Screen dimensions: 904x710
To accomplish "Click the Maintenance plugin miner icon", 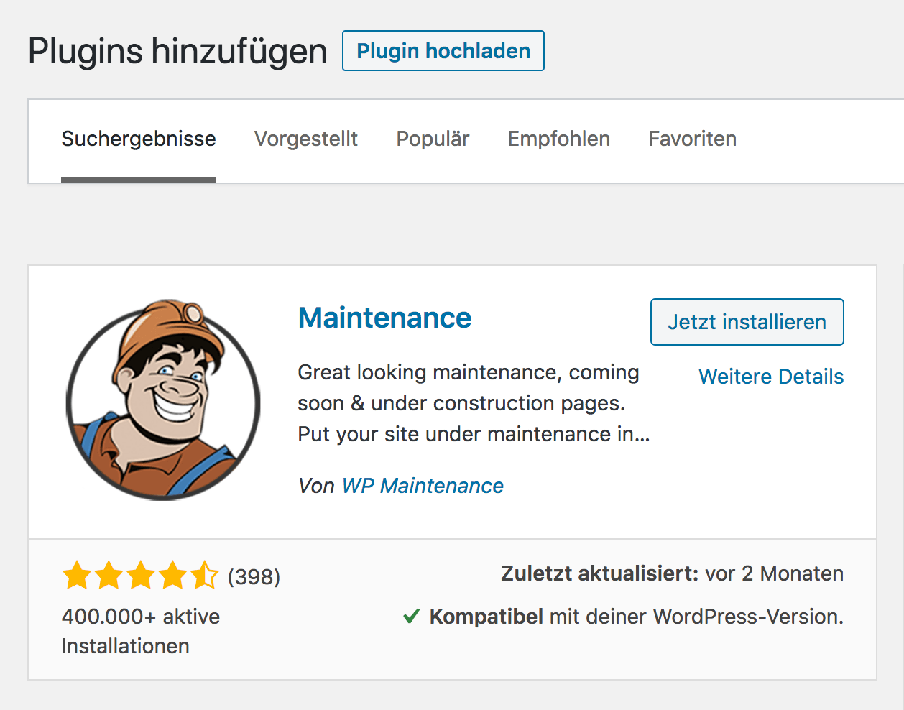I will 163,400.
